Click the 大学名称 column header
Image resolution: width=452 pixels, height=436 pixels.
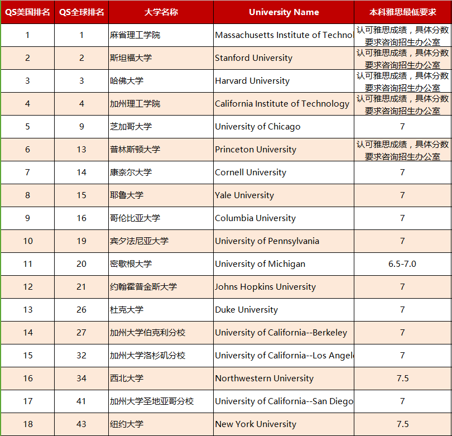[x=161, y=12]
